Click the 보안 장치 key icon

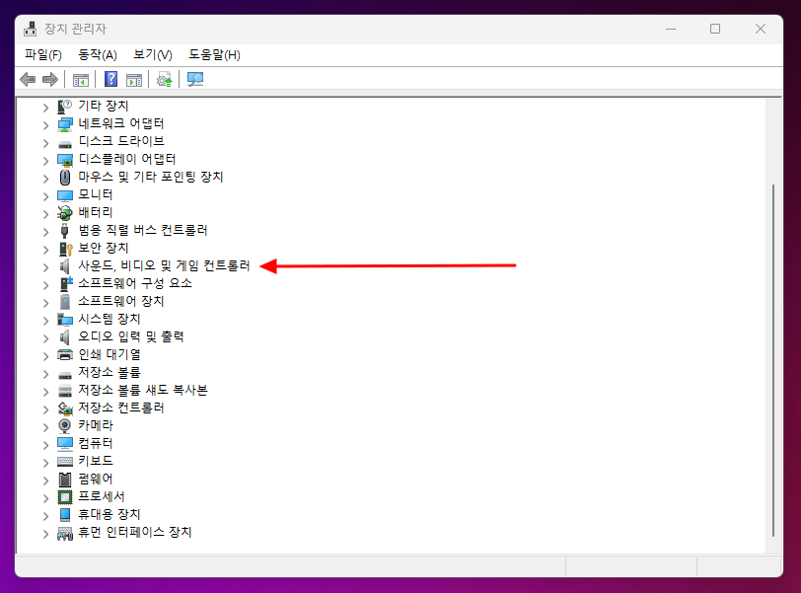pyautogui.click(x=65, y=249)
